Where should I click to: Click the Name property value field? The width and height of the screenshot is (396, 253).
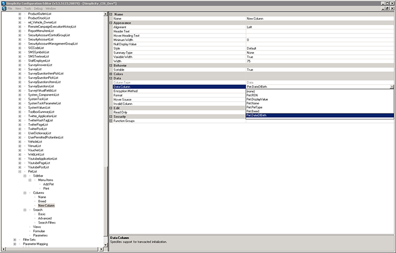(320, 19)
